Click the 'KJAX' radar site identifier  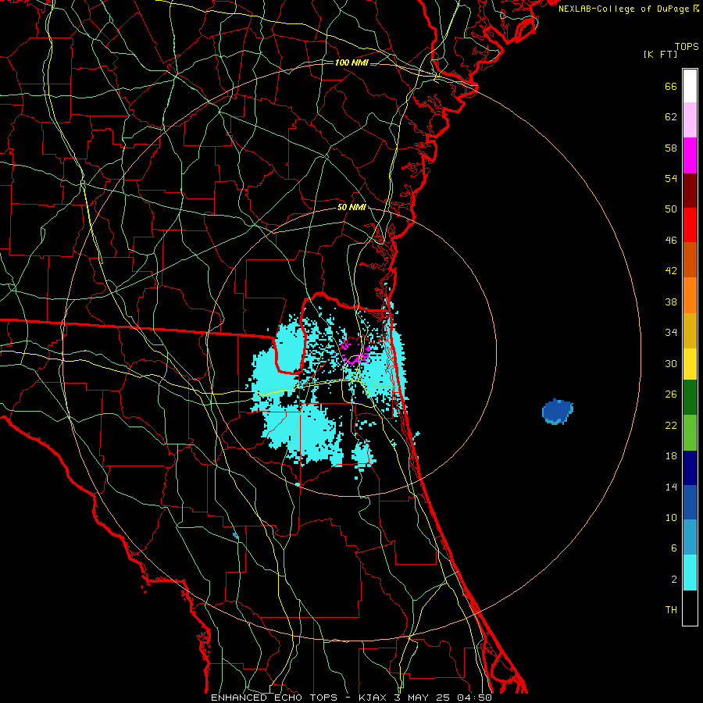374,698
